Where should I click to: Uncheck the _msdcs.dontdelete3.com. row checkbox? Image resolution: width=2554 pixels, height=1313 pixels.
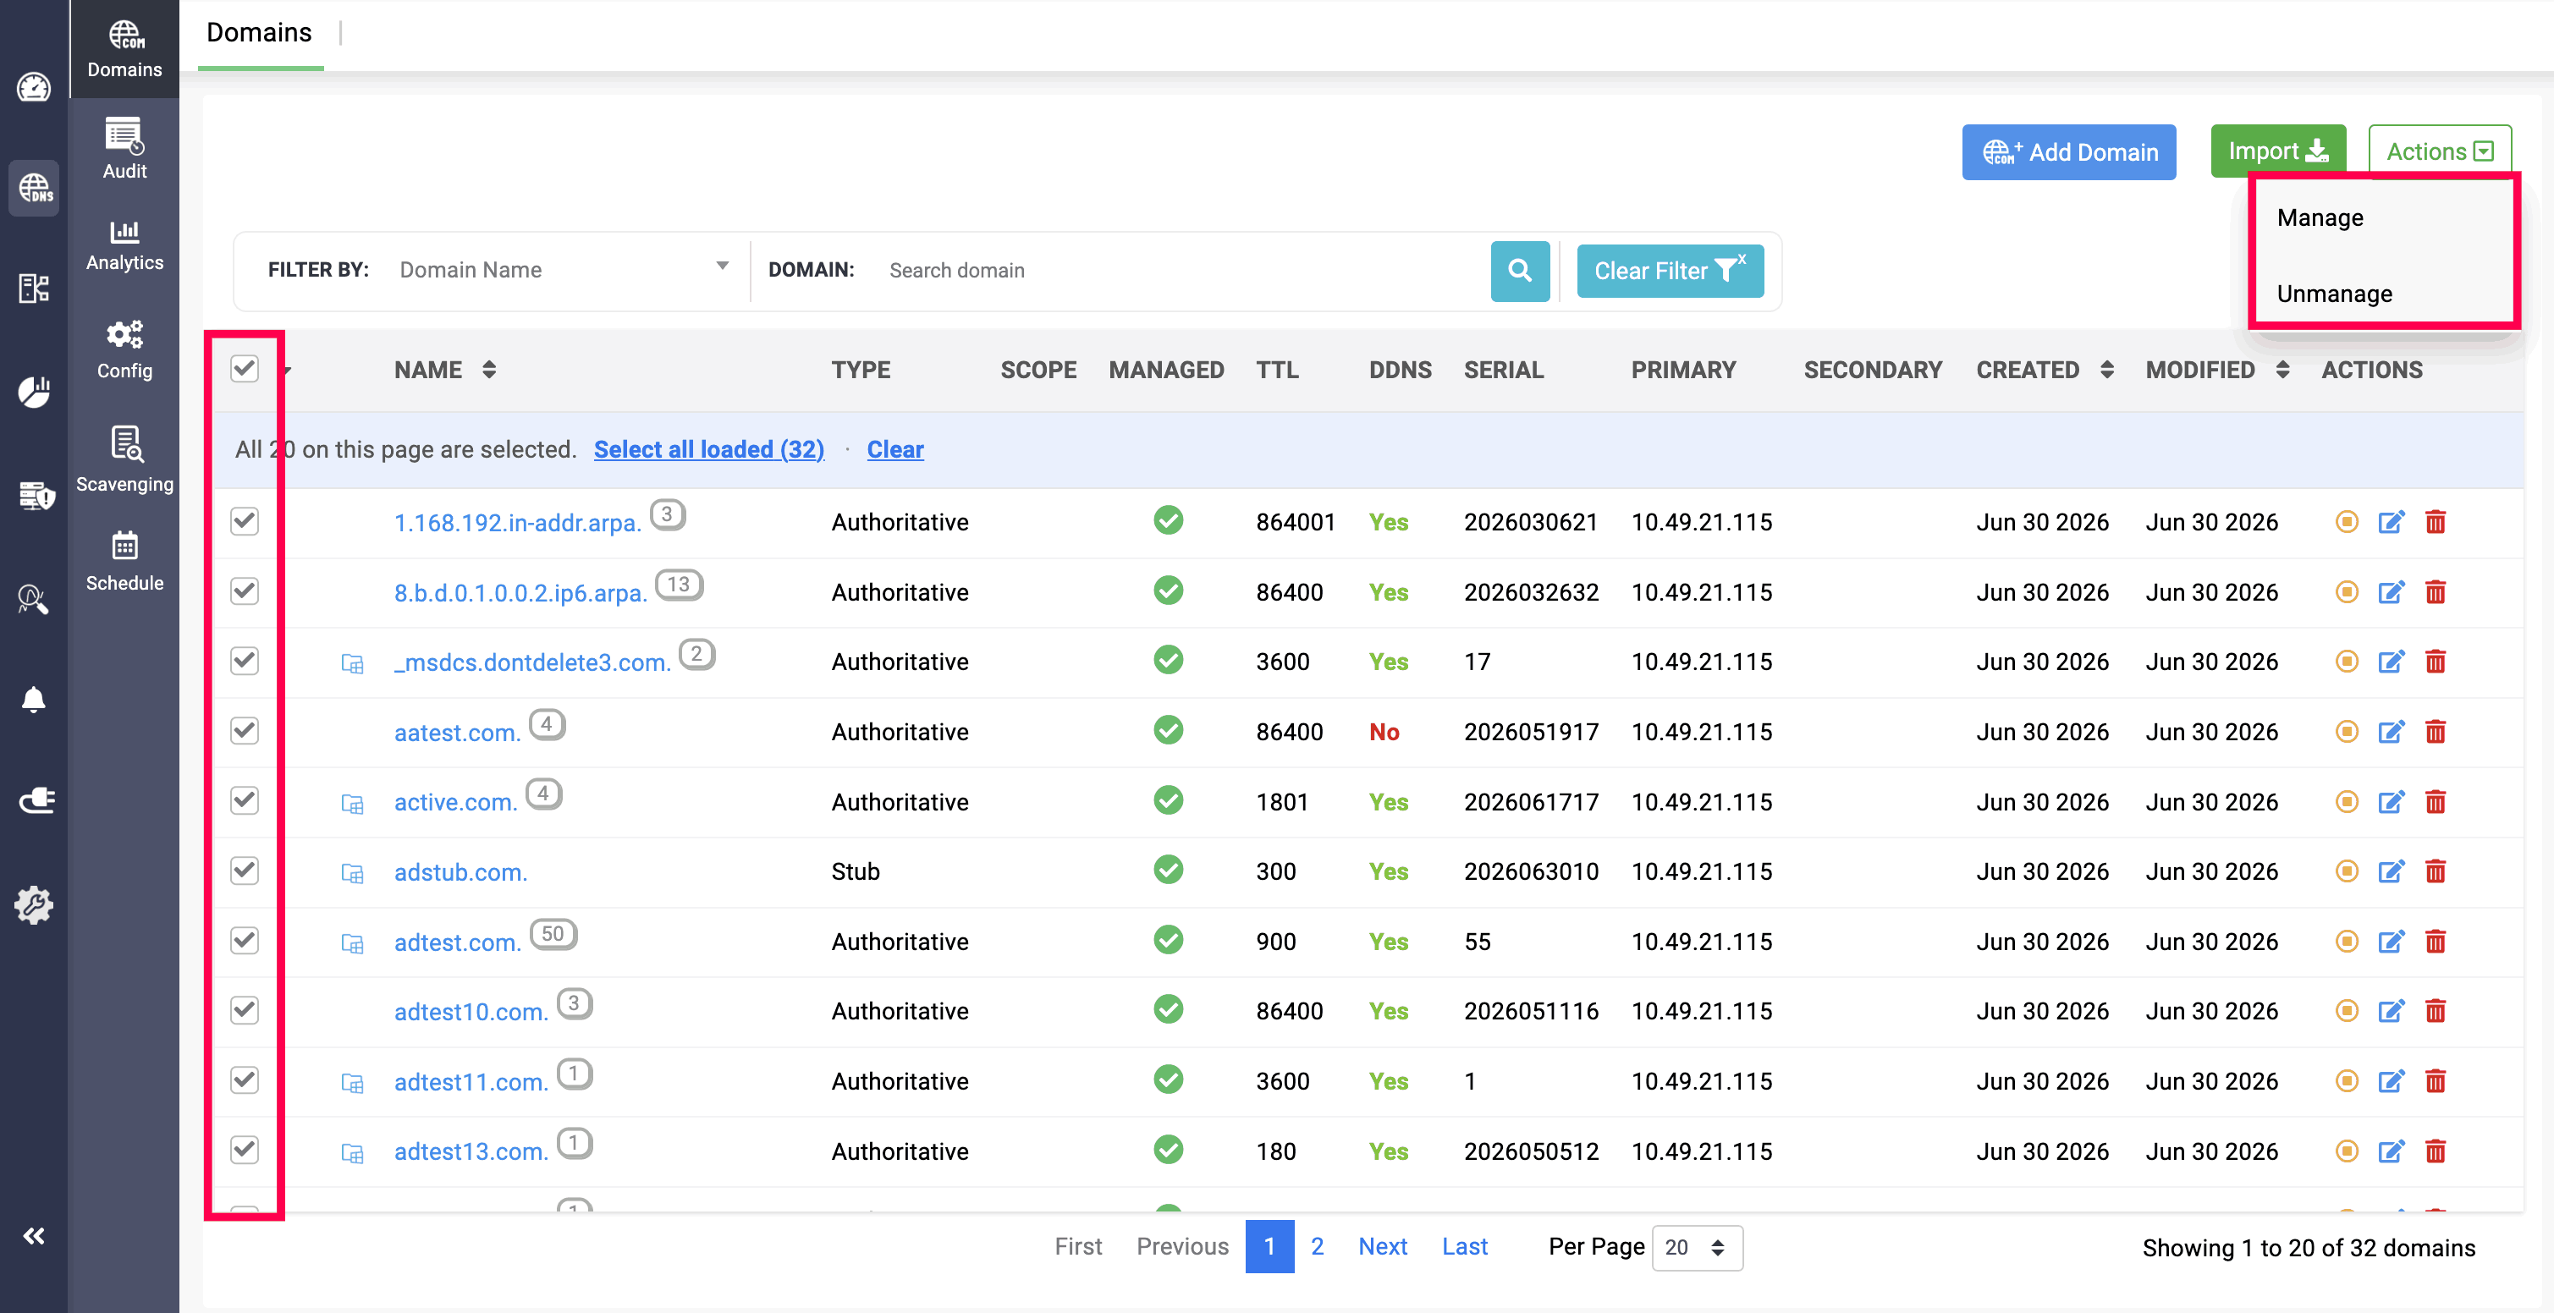[244, 661]
